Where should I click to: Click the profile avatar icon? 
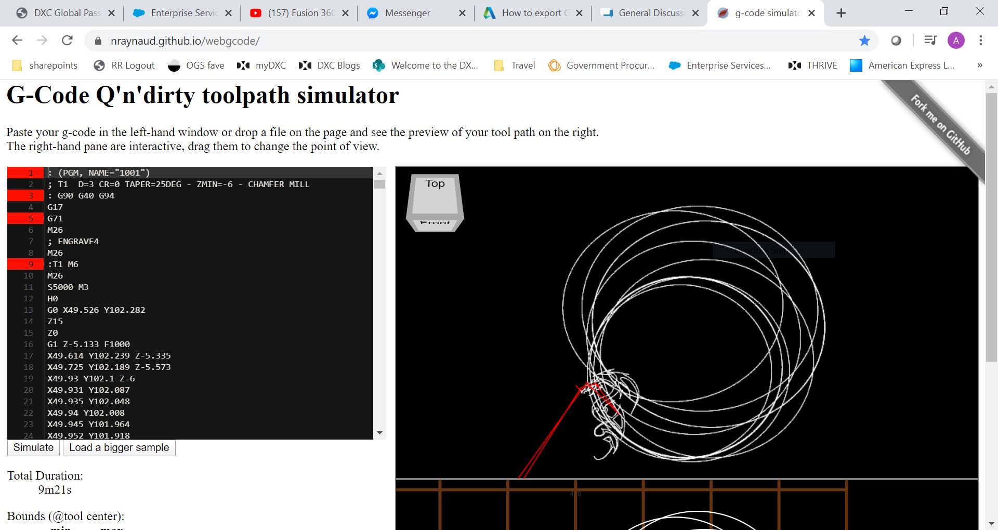956,41
